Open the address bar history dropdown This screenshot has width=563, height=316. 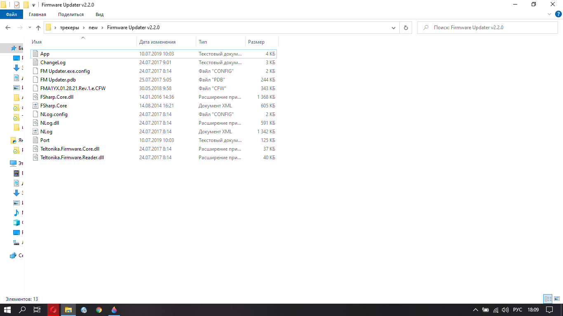[x=394, y=28]
